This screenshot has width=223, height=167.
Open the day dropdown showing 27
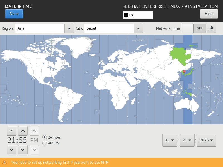pos(187,140)
